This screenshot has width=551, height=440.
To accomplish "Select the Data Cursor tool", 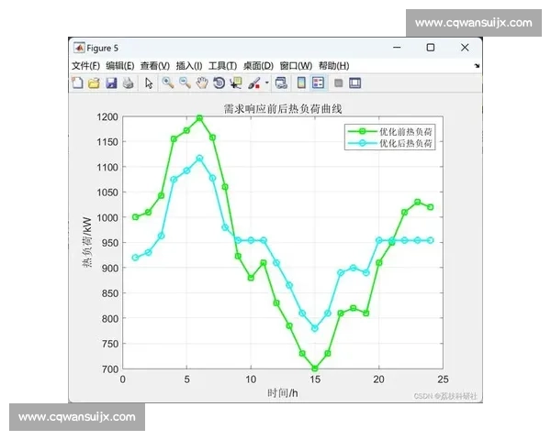I will [236, 83].
